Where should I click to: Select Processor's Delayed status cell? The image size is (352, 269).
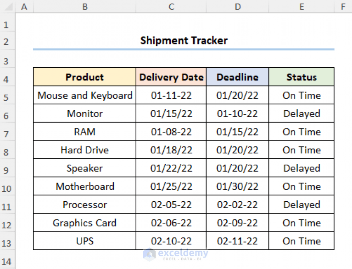click(302, 204)
